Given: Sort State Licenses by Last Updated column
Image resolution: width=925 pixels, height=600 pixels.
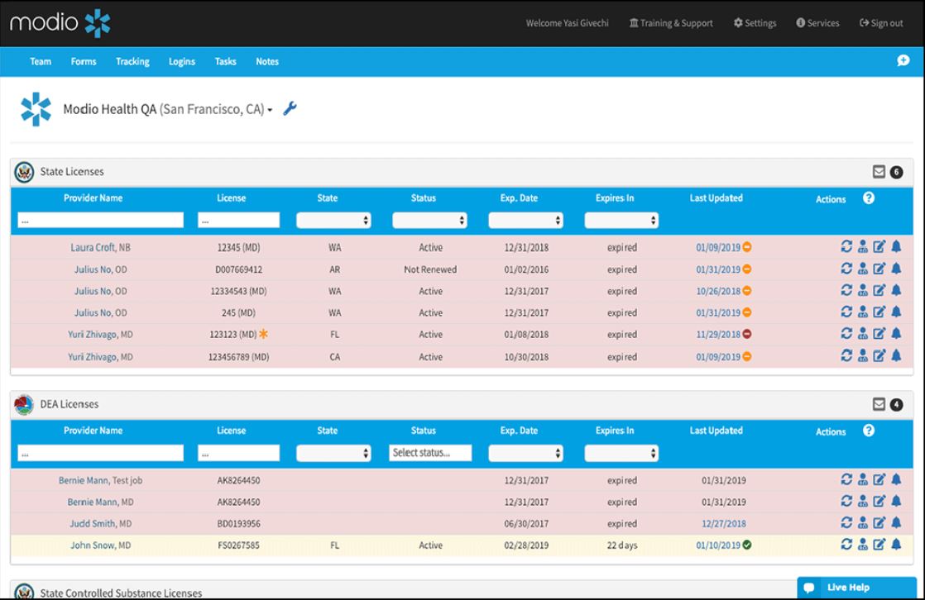Looking at the screenshot, I should (x=717, y=198).
